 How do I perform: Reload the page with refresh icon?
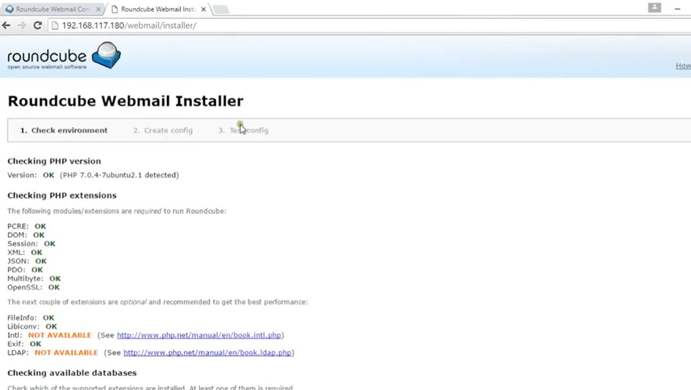pyautogui.click(x=37, y=26)
